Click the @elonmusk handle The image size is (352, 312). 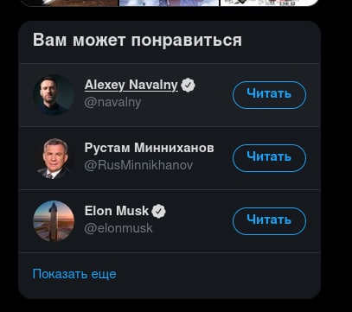[x=118, y=228]
